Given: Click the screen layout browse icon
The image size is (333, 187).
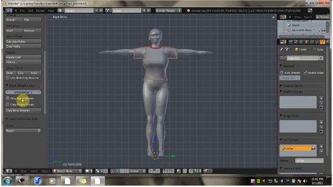Looking at the screenshot, I should pos(60,10).
